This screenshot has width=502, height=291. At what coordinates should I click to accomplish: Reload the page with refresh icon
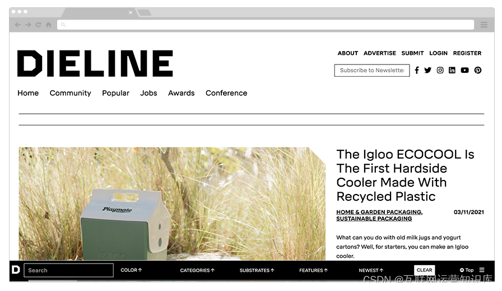point(39,25)
